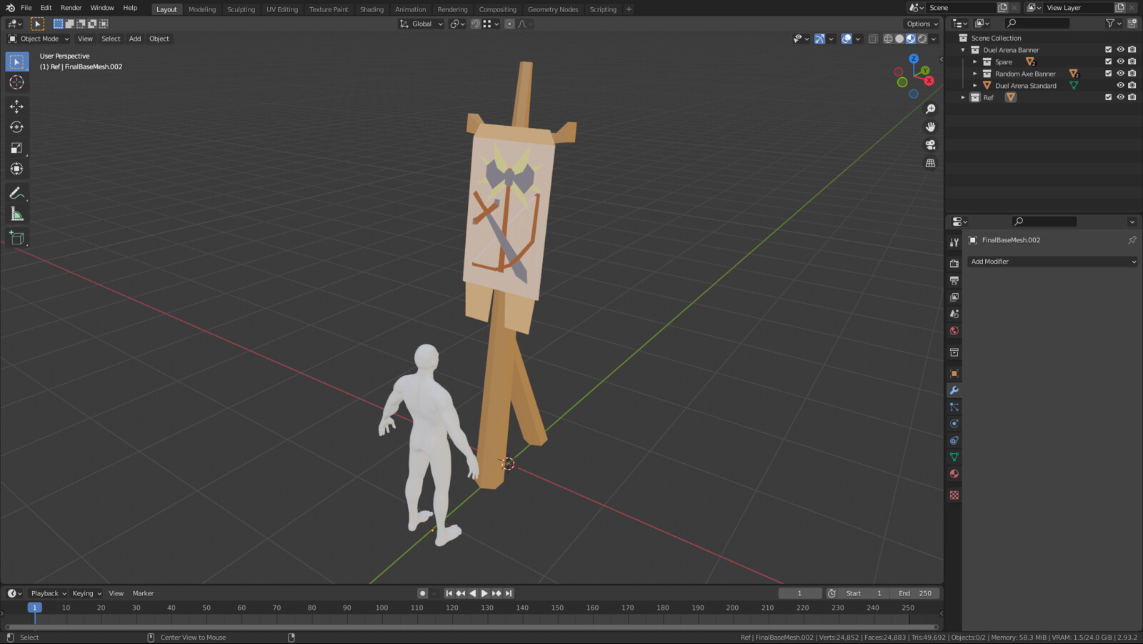
Task: Open the Object Mode dropdown
Action: [39, 39]
